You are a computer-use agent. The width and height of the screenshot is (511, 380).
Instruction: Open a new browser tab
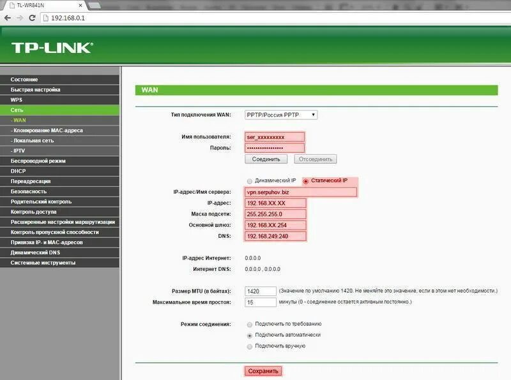click(x=94, y=5)
